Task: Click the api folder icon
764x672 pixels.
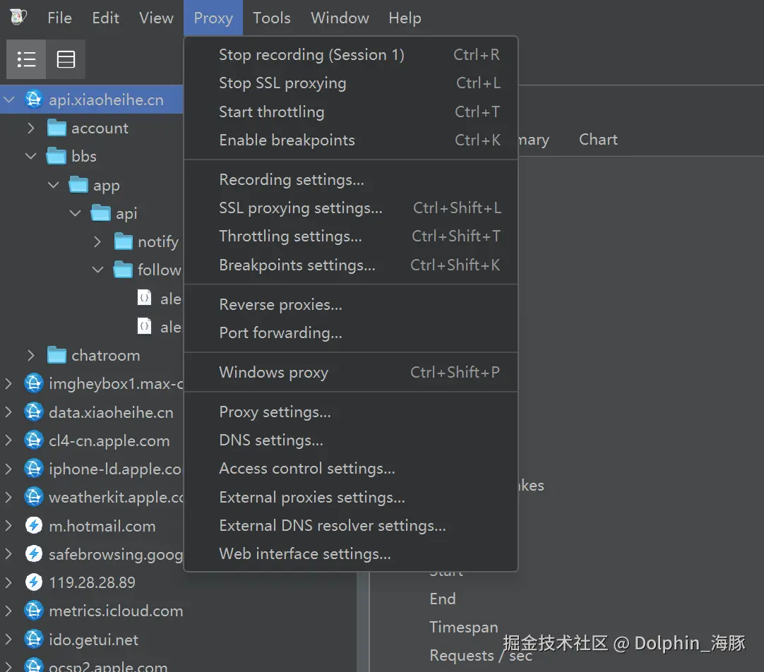Action: (x=101, y=213)
